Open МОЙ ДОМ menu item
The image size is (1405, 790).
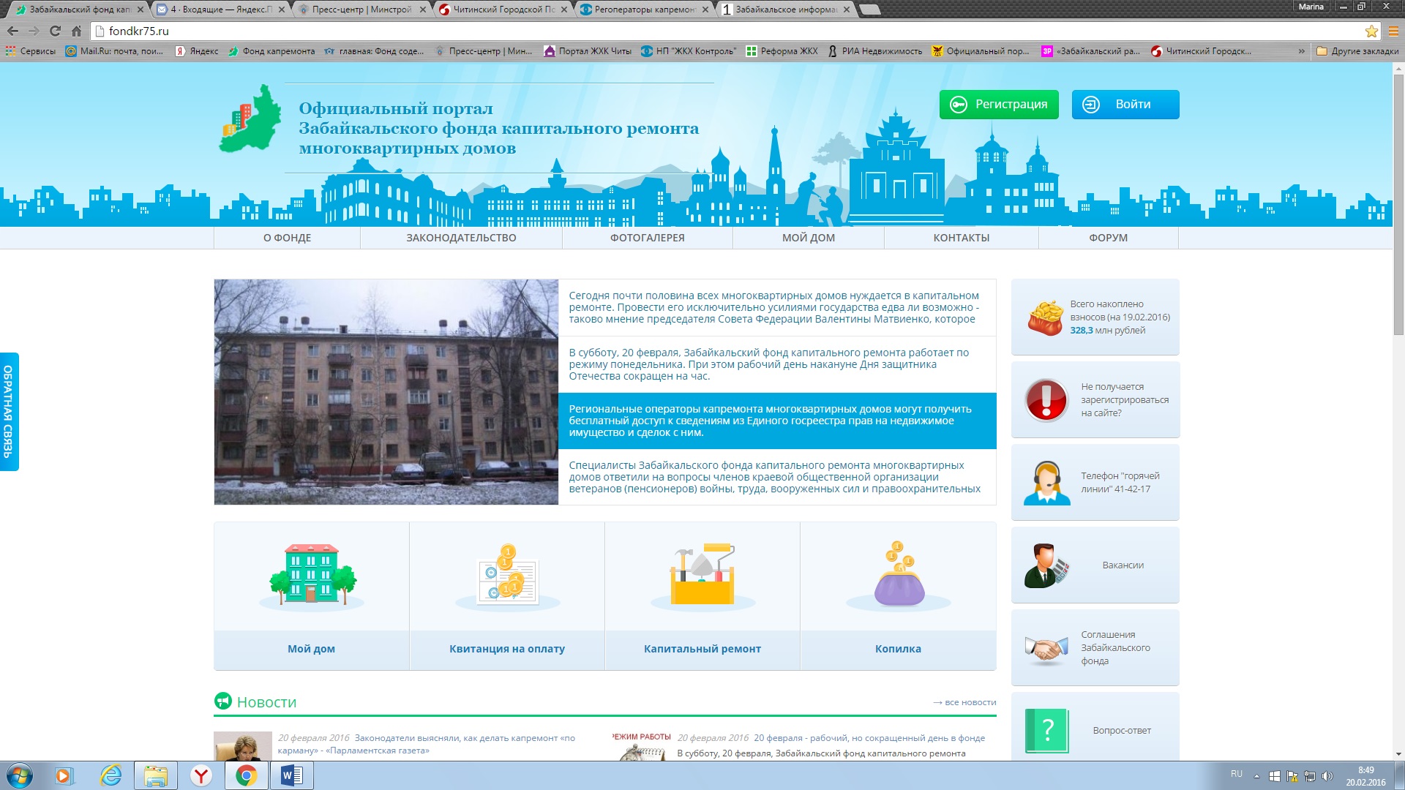pyautogui.click(x=809, y=238)
